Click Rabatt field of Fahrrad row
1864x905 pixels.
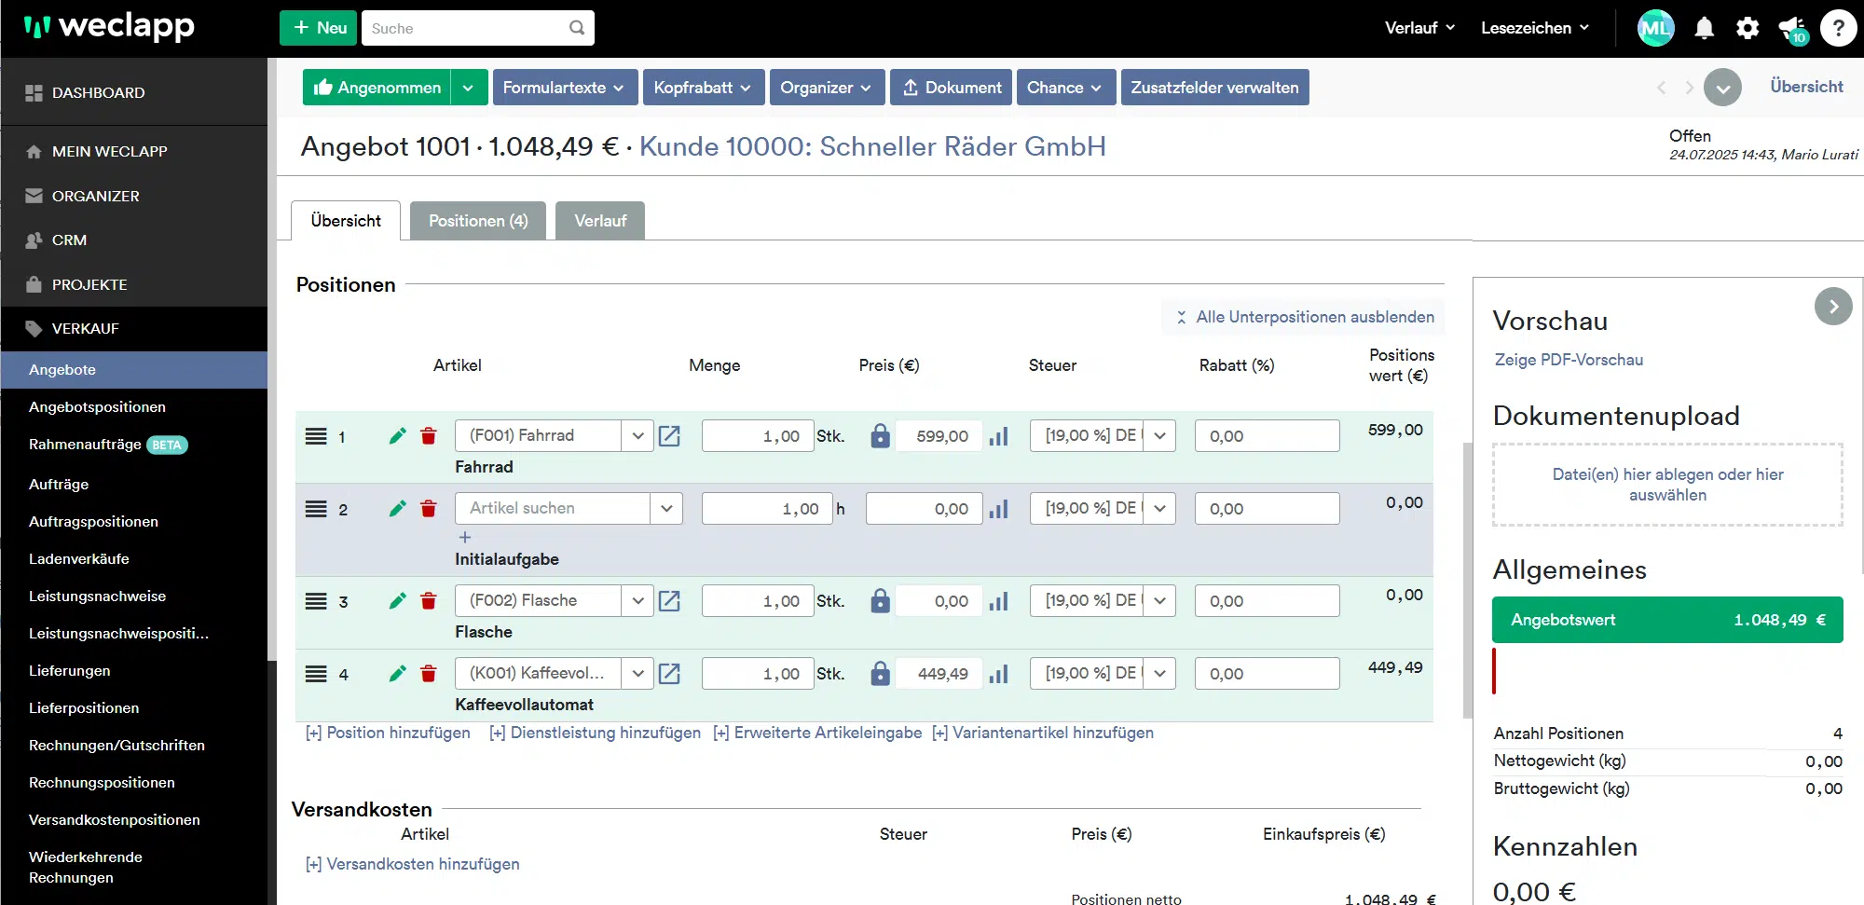click(x=1268, y=435)
